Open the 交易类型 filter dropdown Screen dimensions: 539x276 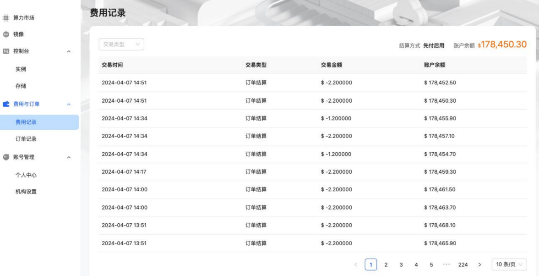pos(121,44)
